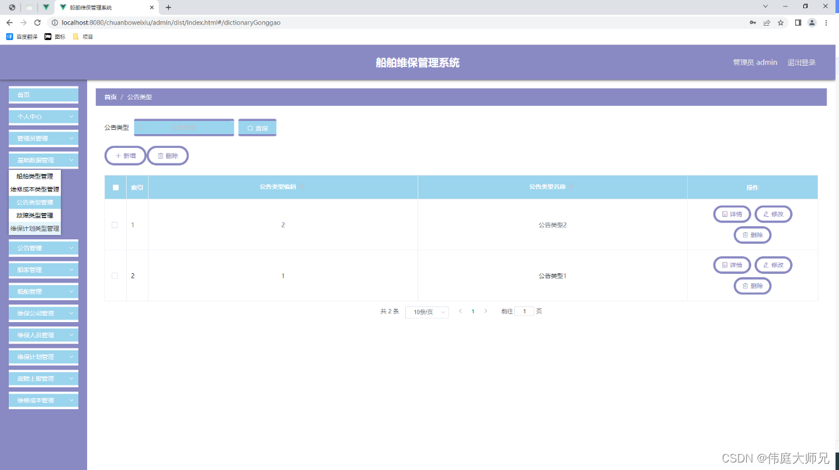Select 船舶类型管理 submenu item
Screen dimensions: 839x470
point(35,177)
